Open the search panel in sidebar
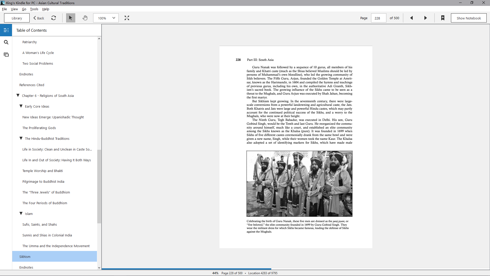Image resolution: width=490 pixels, height=276 pixels. 6,42
